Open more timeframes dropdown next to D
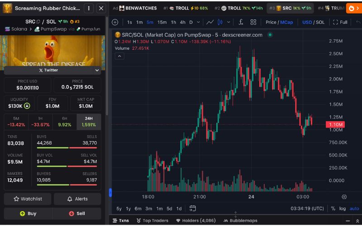Viewport: 362px width, 226px height. tap(198, 22)
